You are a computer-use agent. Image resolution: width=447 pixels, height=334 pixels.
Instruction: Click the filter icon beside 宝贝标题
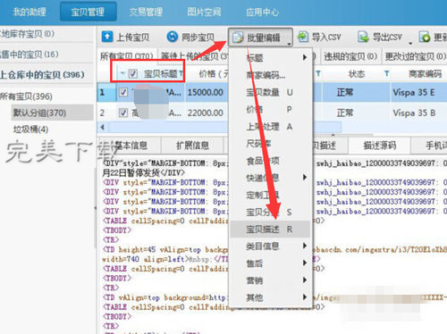click(x=181, y=73)
